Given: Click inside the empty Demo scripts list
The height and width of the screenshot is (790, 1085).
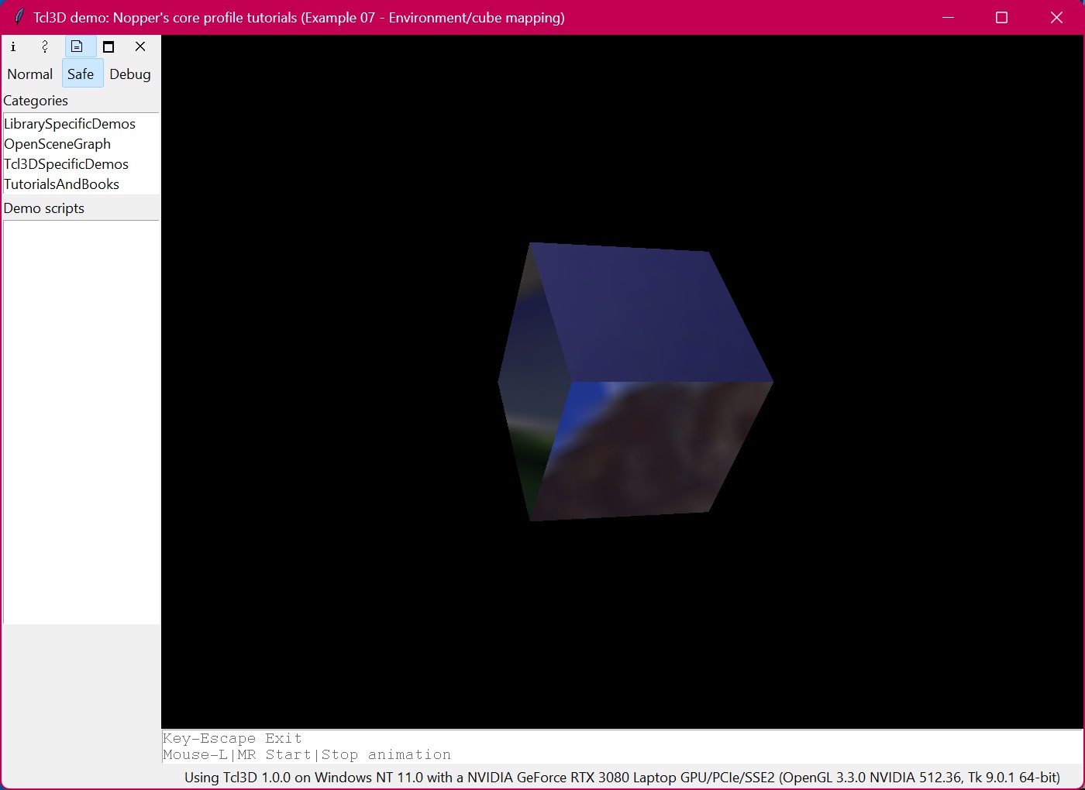Looking at the screenshot, I should [81, 422].
